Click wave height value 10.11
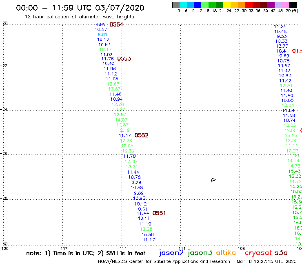Screen dimensions: 302x265 click(x=144, y=218)
